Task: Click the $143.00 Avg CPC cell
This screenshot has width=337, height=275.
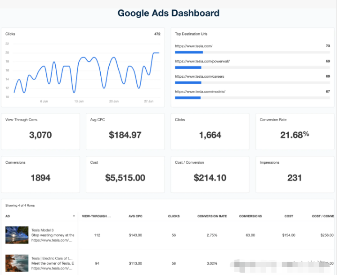Action: pos(135,235)
